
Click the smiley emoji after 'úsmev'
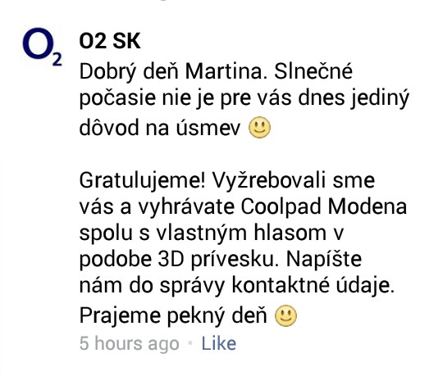coord(259,127)
